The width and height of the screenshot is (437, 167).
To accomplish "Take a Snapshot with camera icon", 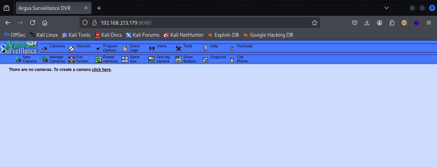I will point(205,59).
